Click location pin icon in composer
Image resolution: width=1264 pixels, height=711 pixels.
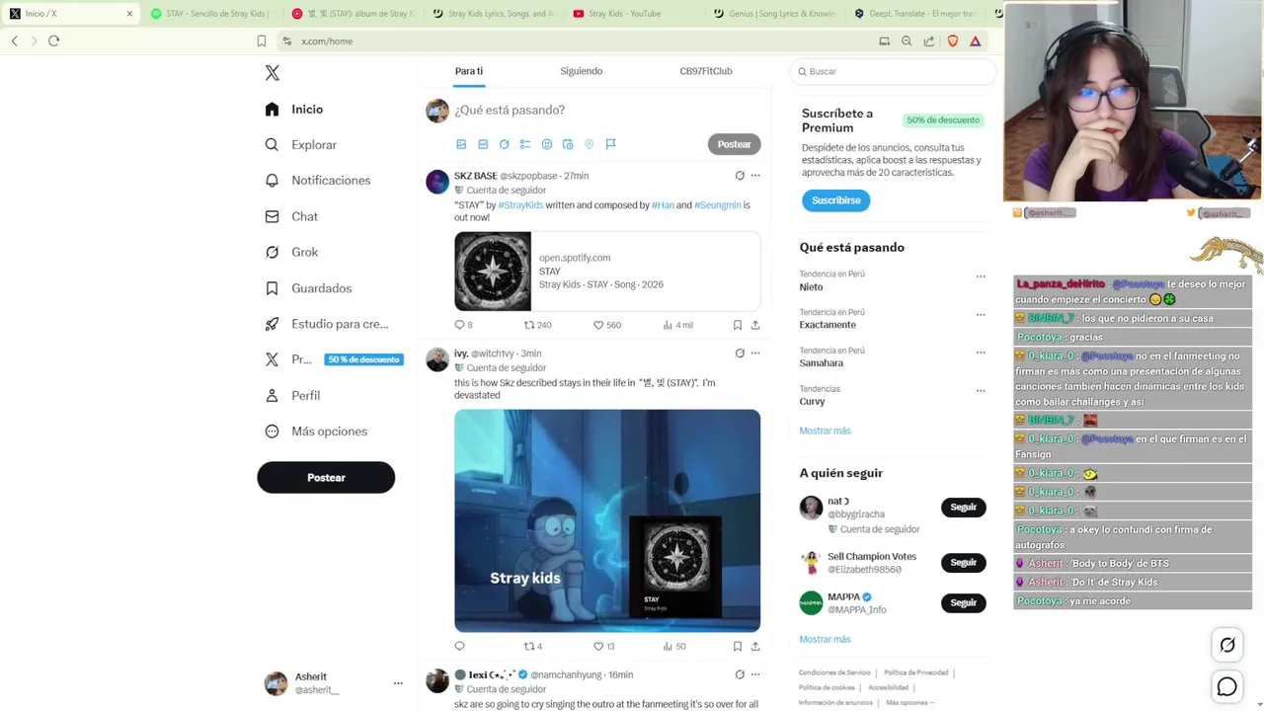pos(590,144)
